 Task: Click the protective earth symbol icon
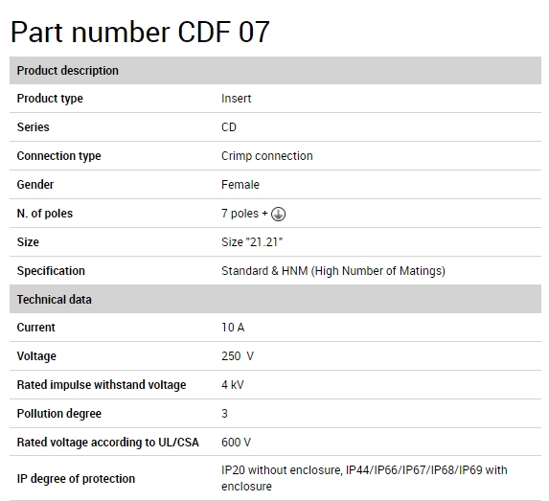click(x=279, y=214)
